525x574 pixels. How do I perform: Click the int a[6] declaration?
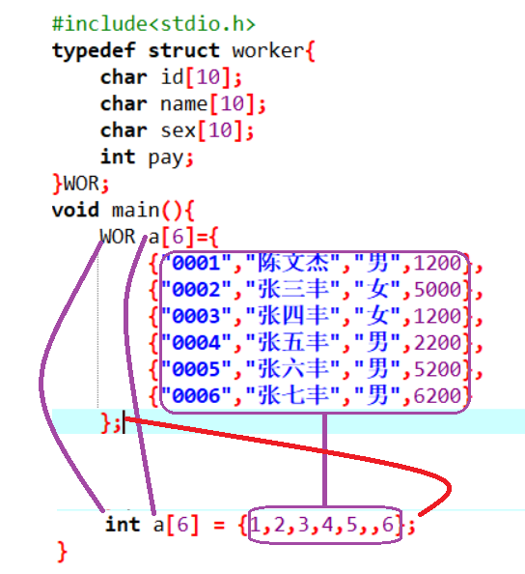(152, 525)
